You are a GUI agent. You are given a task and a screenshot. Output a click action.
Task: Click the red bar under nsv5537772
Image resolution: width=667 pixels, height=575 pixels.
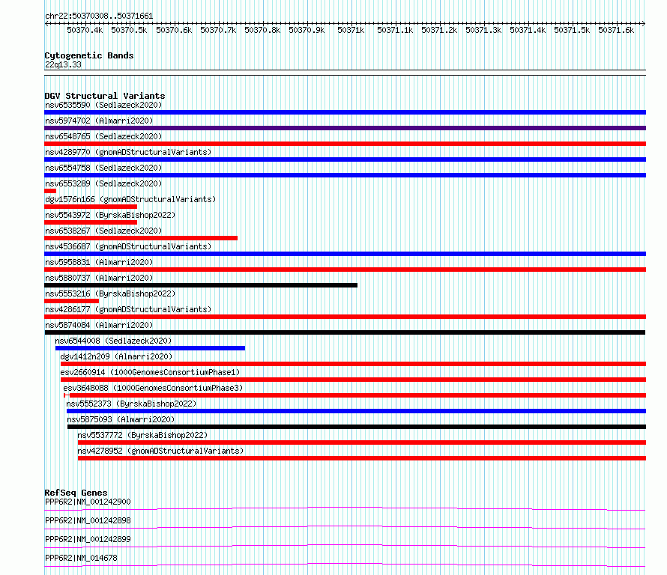point(361,442)
